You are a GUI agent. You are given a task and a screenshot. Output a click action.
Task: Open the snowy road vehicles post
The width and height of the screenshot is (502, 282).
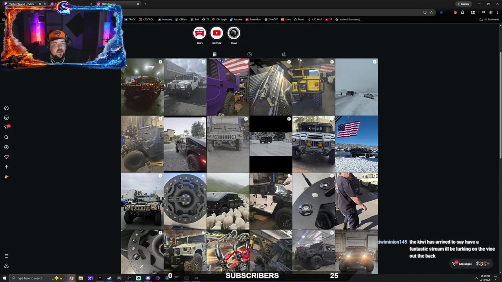(356, 87)
